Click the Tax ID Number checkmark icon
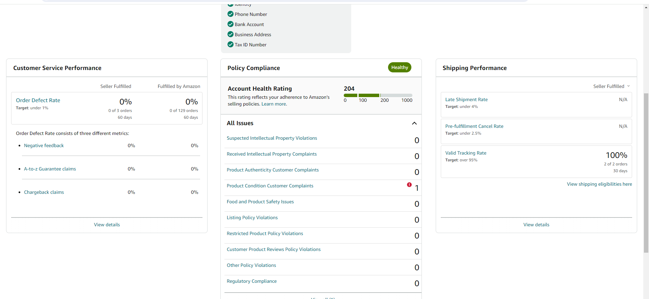The image size is (649, 299). click(x=231, y=44)
